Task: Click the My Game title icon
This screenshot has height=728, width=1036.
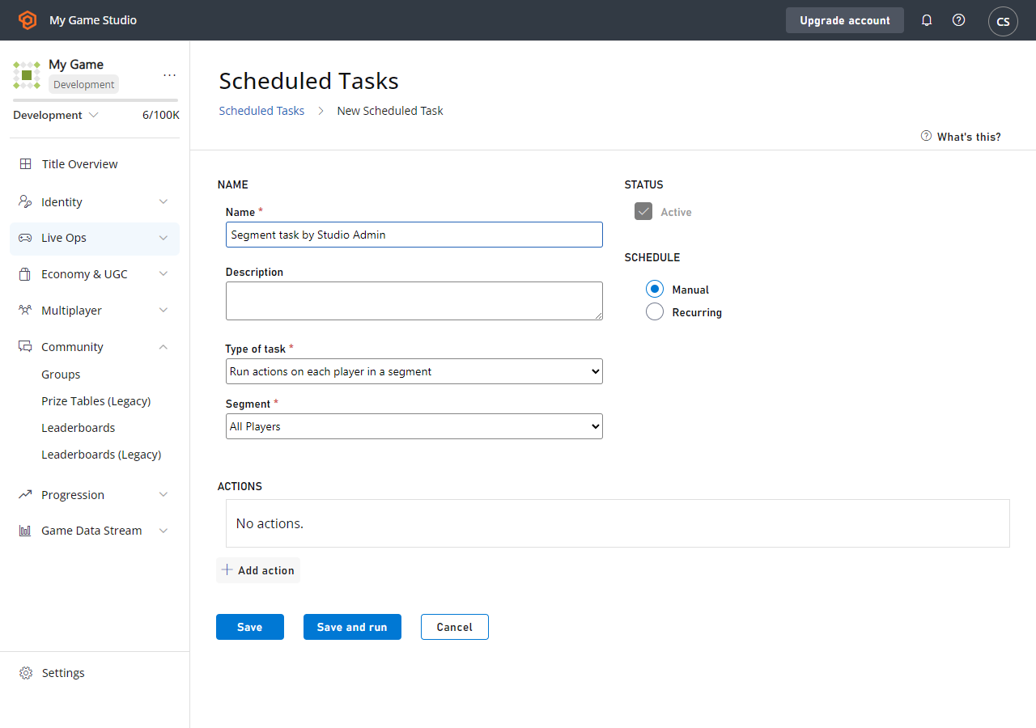Action: [x=27, y=74]
